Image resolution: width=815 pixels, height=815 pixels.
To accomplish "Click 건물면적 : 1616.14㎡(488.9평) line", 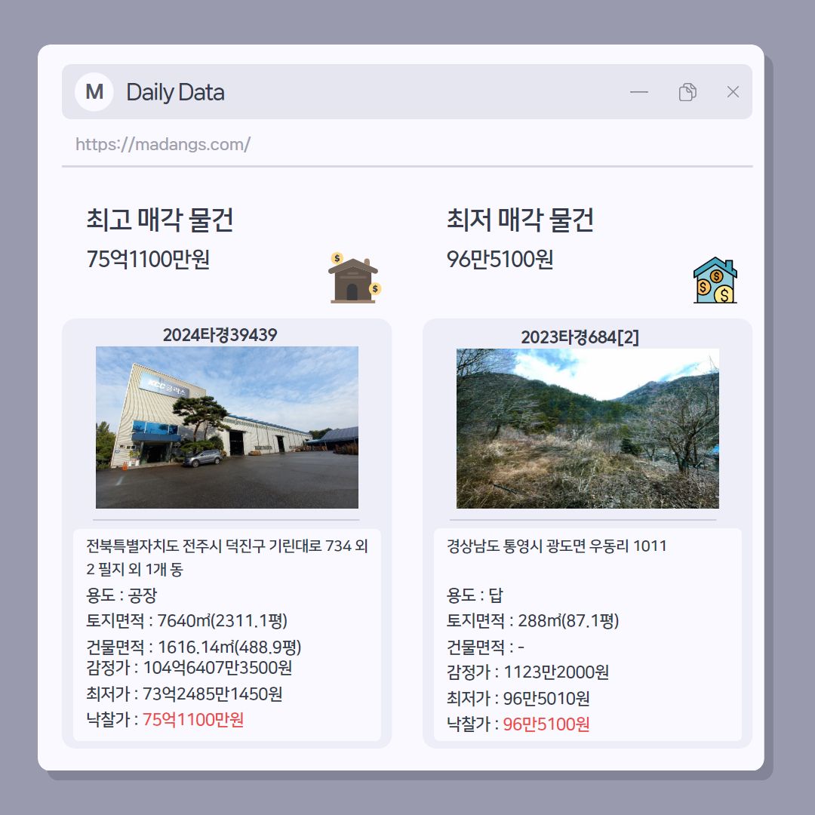I will [194, 647].
